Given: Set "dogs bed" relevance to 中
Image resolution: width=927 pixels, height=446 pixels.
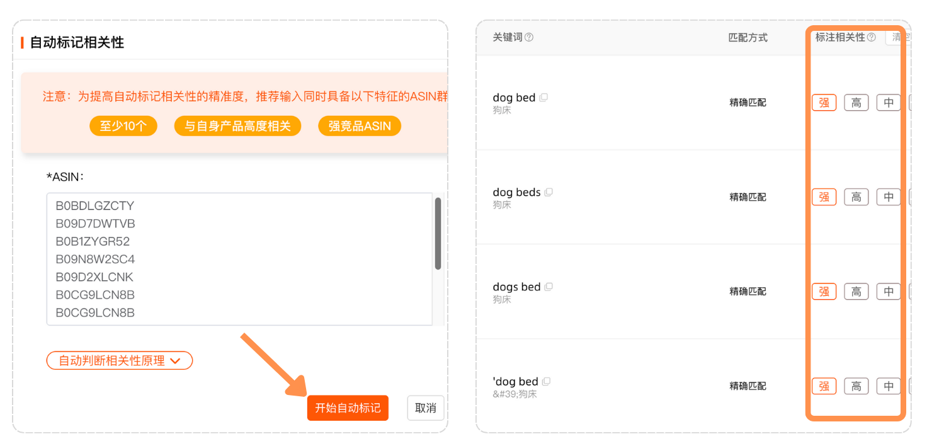Looking at the screenshot, I should [x=888, y=292].
